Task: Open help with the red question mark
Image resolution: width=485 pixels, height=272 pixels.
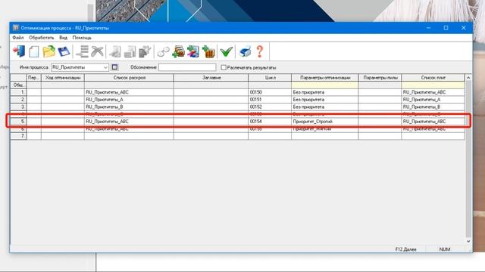Action: pyautogui.click(x=260, y=51)
